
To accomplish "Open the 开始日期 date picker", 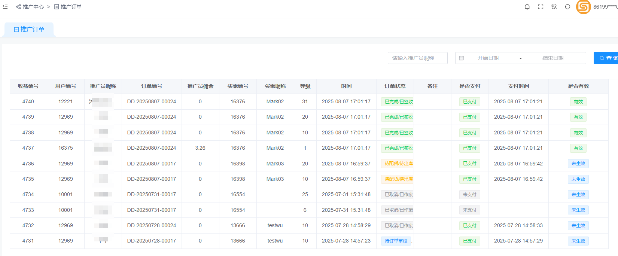I will coord(488,58).
